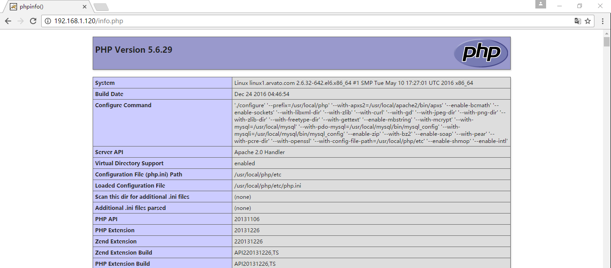This screenshot has height=268, width=611.
Task: Close the browser window
Action: click(x=600, y=6)
